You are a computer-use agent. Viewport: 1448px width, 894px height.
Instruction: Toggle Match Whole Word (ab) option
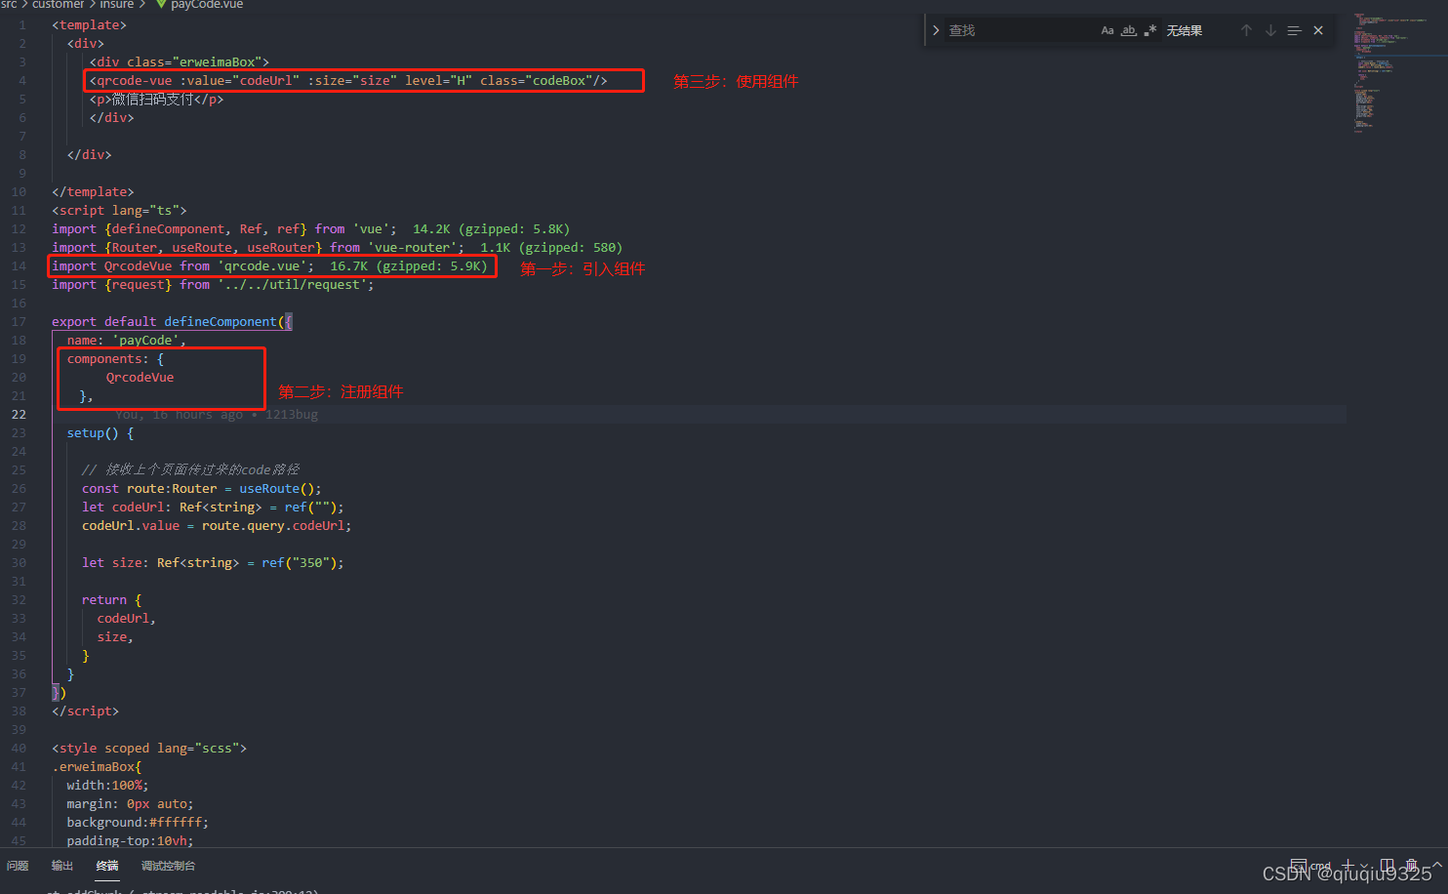coord(1129,30)
